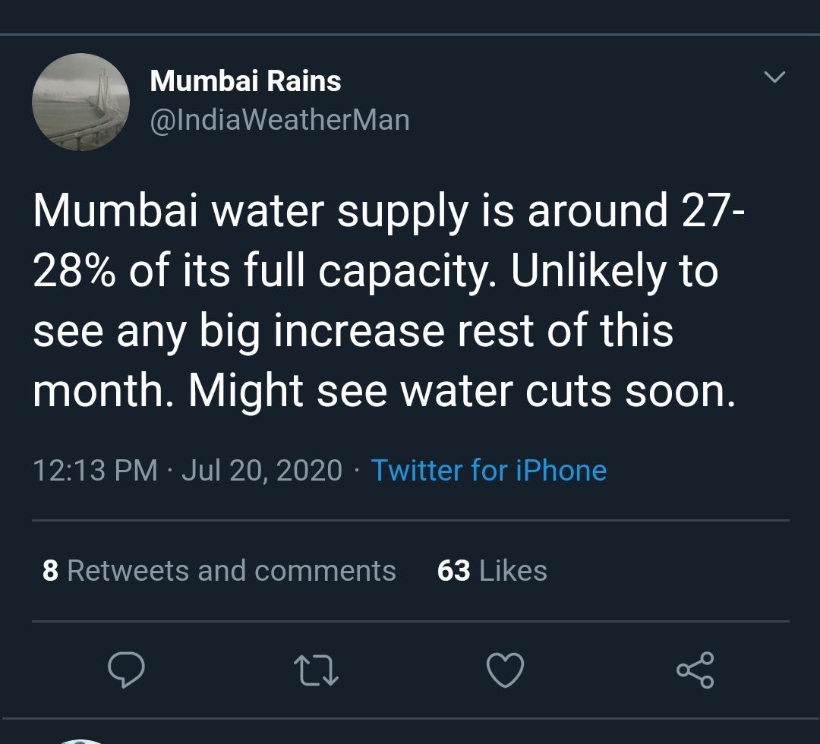The height and width of the screenshot is (744, 820).
Task: Open the down-arrow menu on the tweet
Action: pos(774,76)
